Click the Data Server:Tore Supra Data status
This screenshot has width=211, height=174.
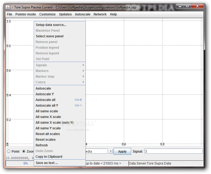tap(166, 163)
